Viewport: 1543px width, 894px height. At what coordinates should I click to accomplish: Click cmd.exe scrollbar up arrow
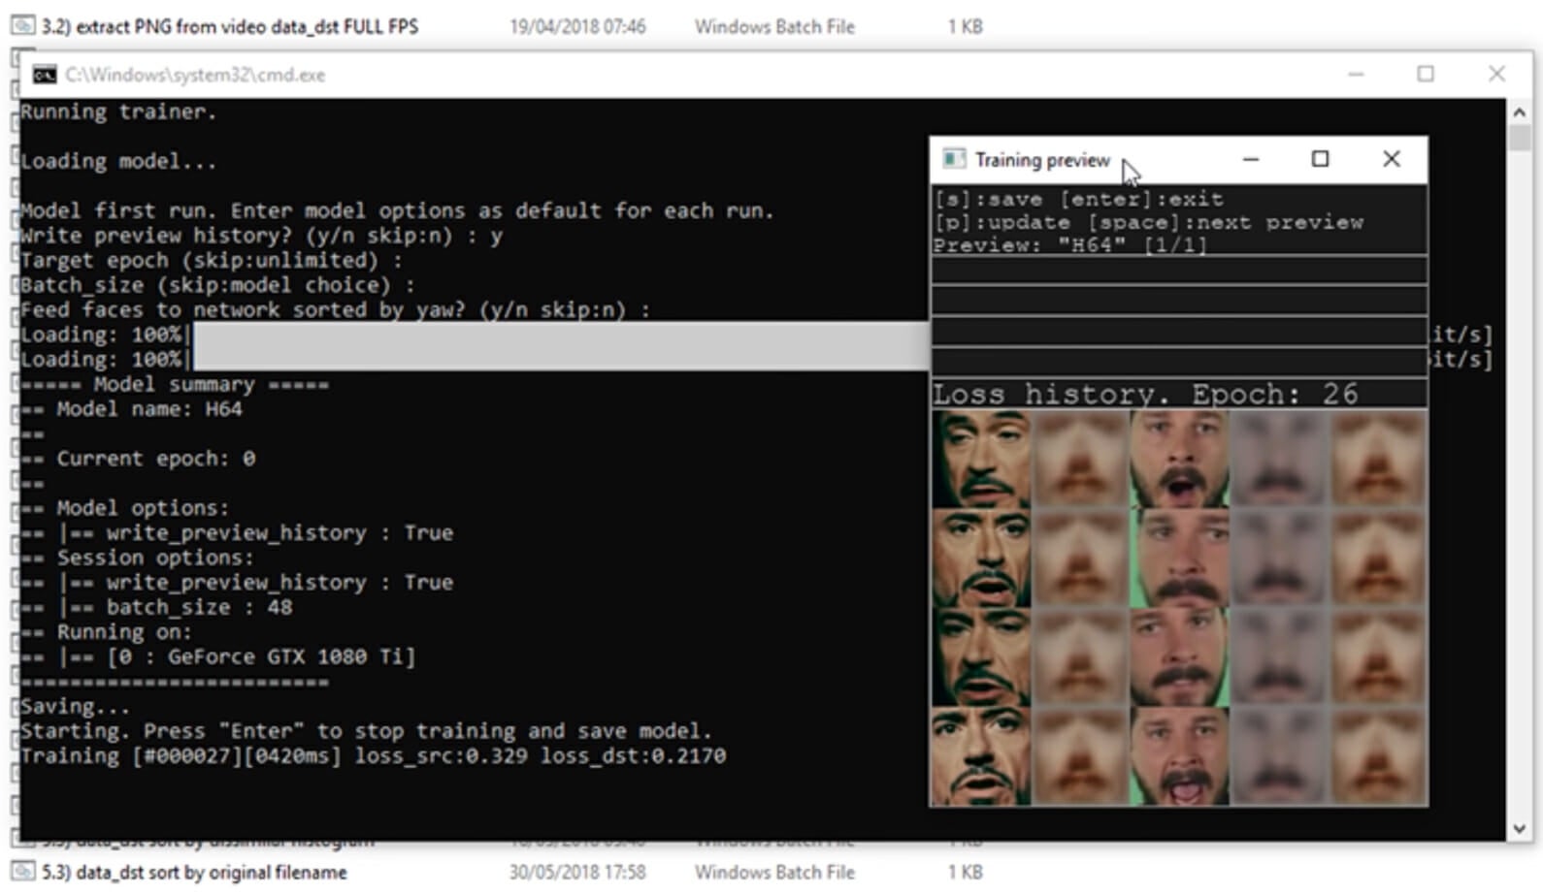pos(1520,112)
